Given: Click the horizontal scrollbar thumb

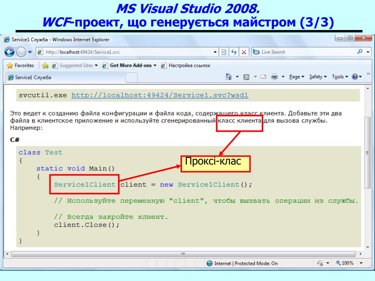Looking at the screenshot, I should coord(183,254).
